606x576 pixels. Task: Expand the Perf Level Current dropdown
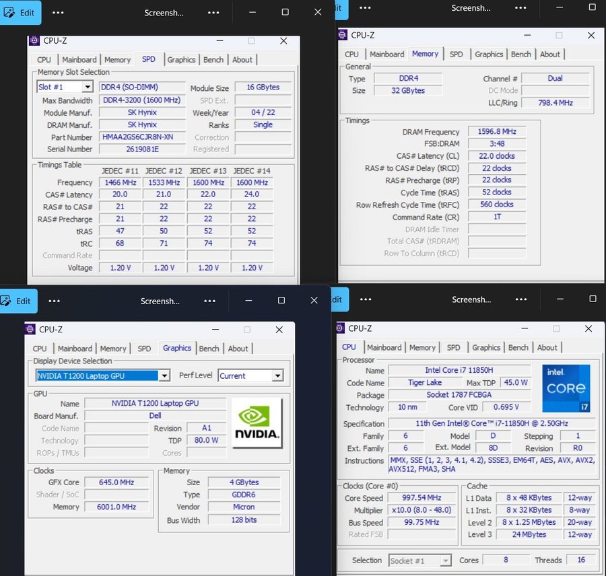(277, 376)
